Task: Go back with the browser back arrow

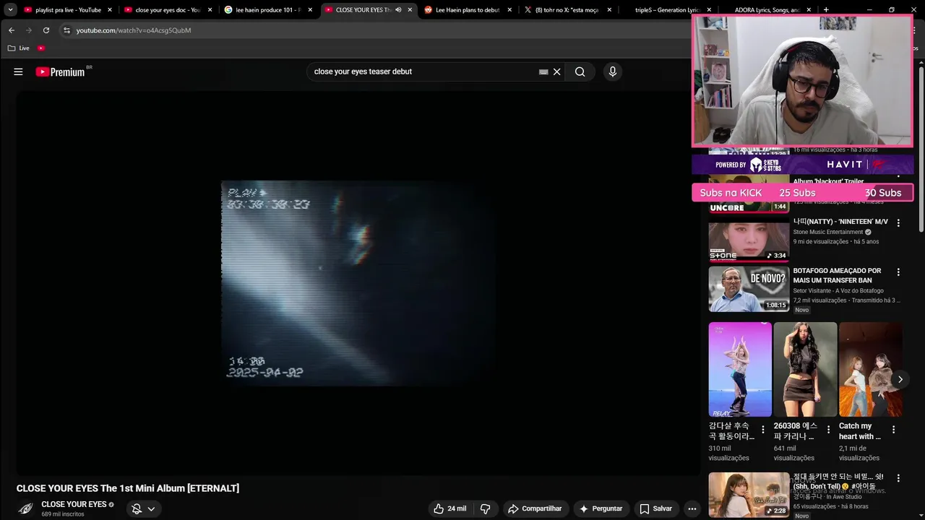Action: 12,30
